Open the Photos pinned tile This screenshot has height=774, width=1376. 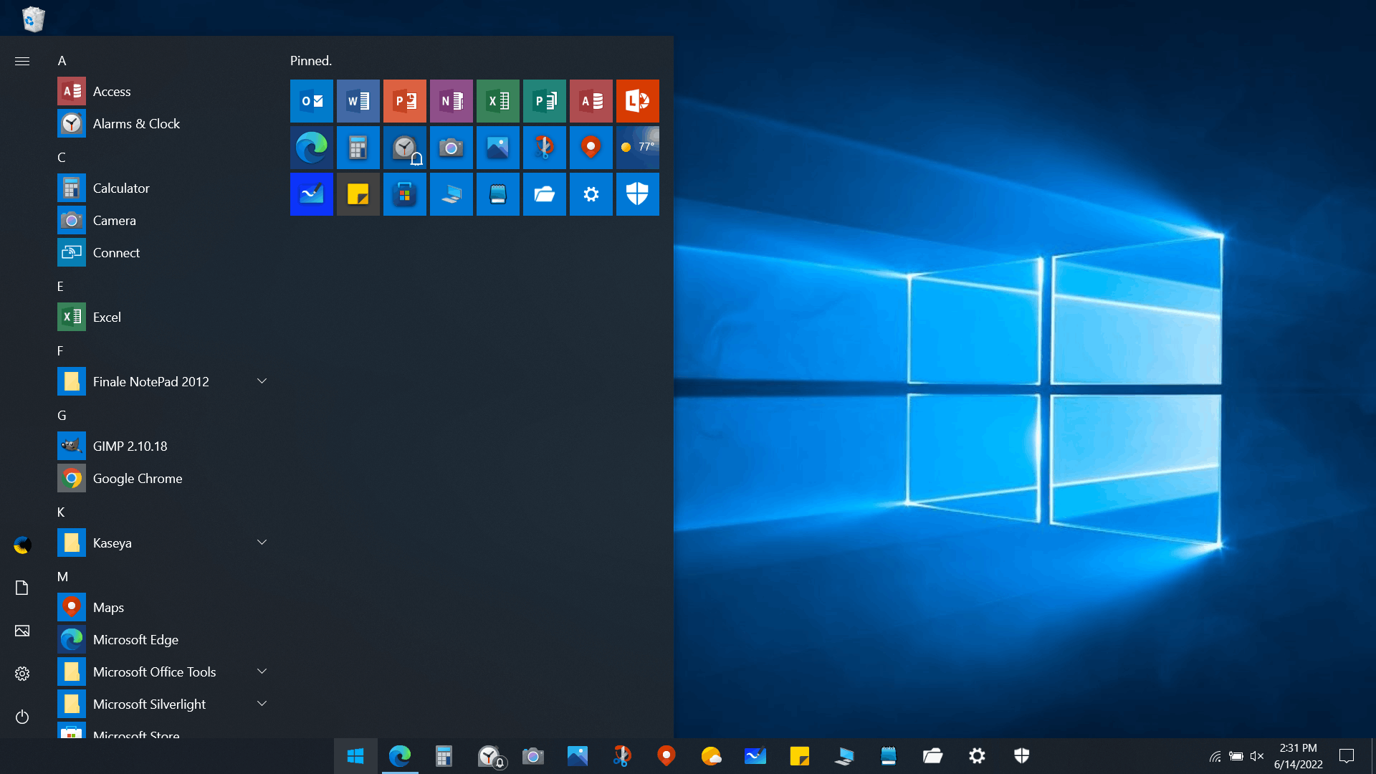point(497,148)
